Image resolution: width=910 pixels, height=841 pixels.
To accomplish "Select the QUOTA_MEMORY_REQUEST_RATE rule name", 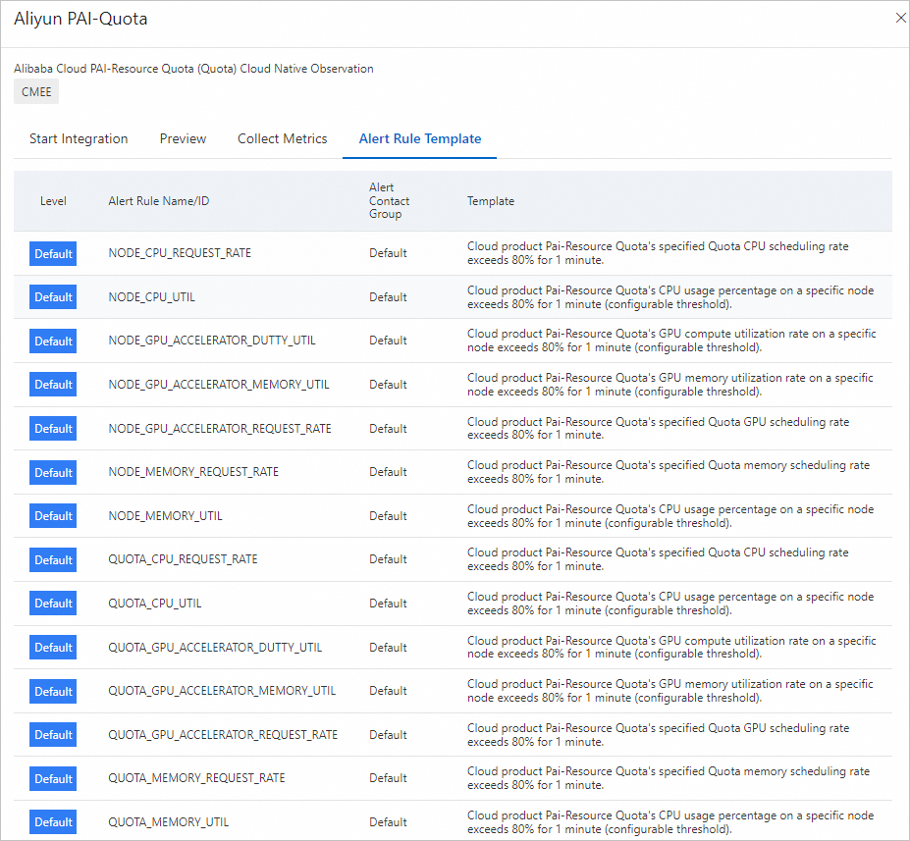I will tap(196, 778).
